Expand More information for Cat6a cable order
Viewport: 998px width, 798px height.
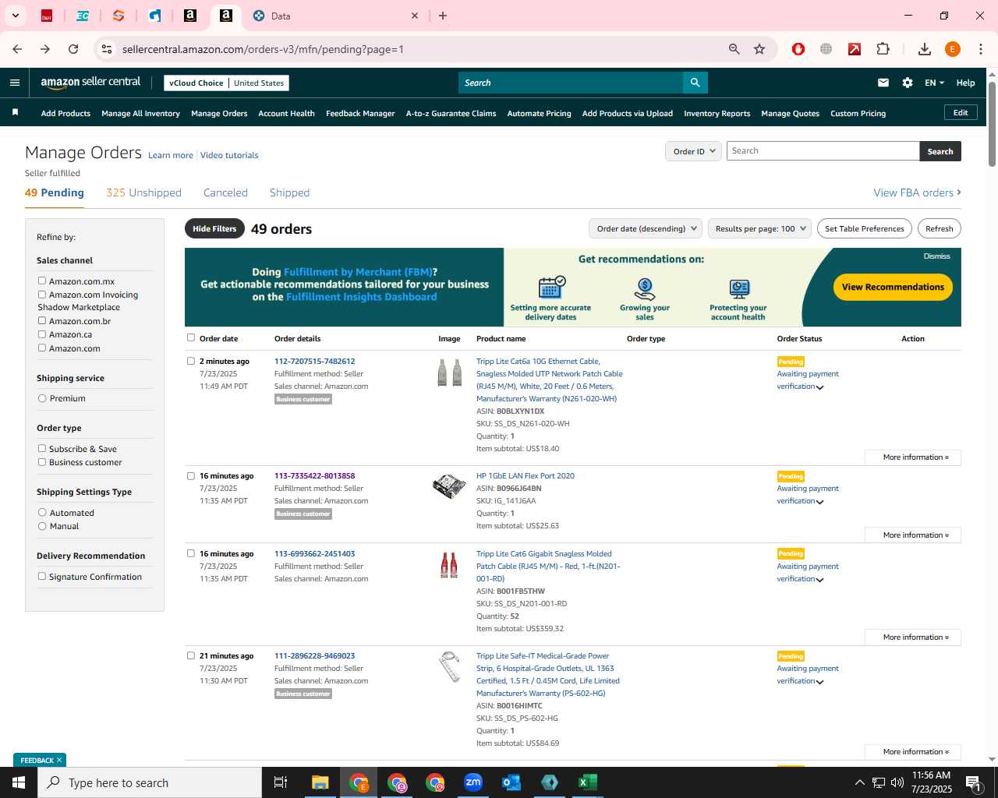(x=913, y=457)
